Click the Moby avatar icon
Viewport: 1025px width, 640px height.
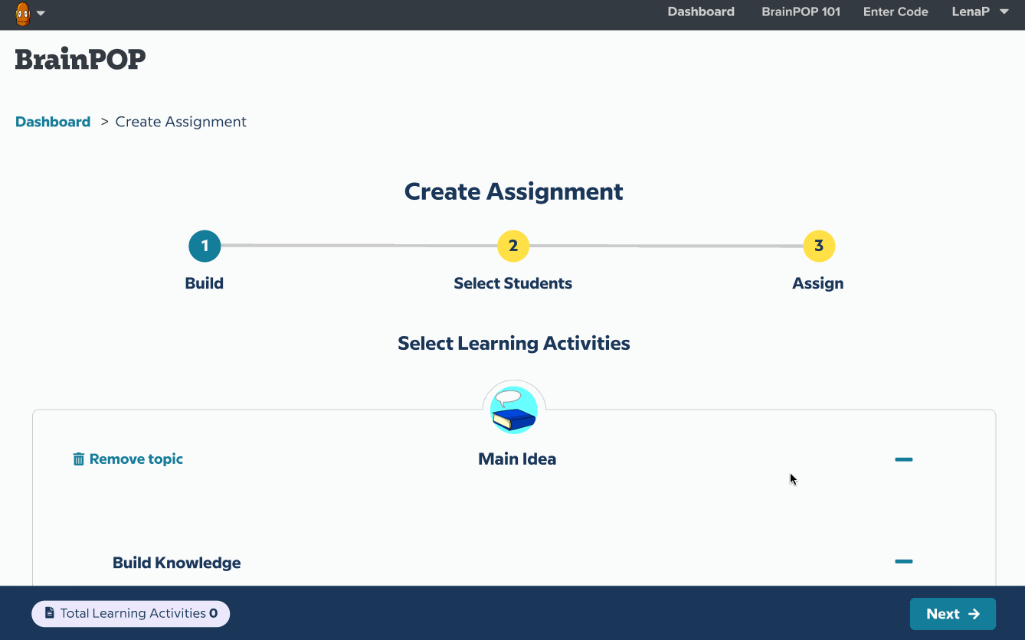[21, 13]
